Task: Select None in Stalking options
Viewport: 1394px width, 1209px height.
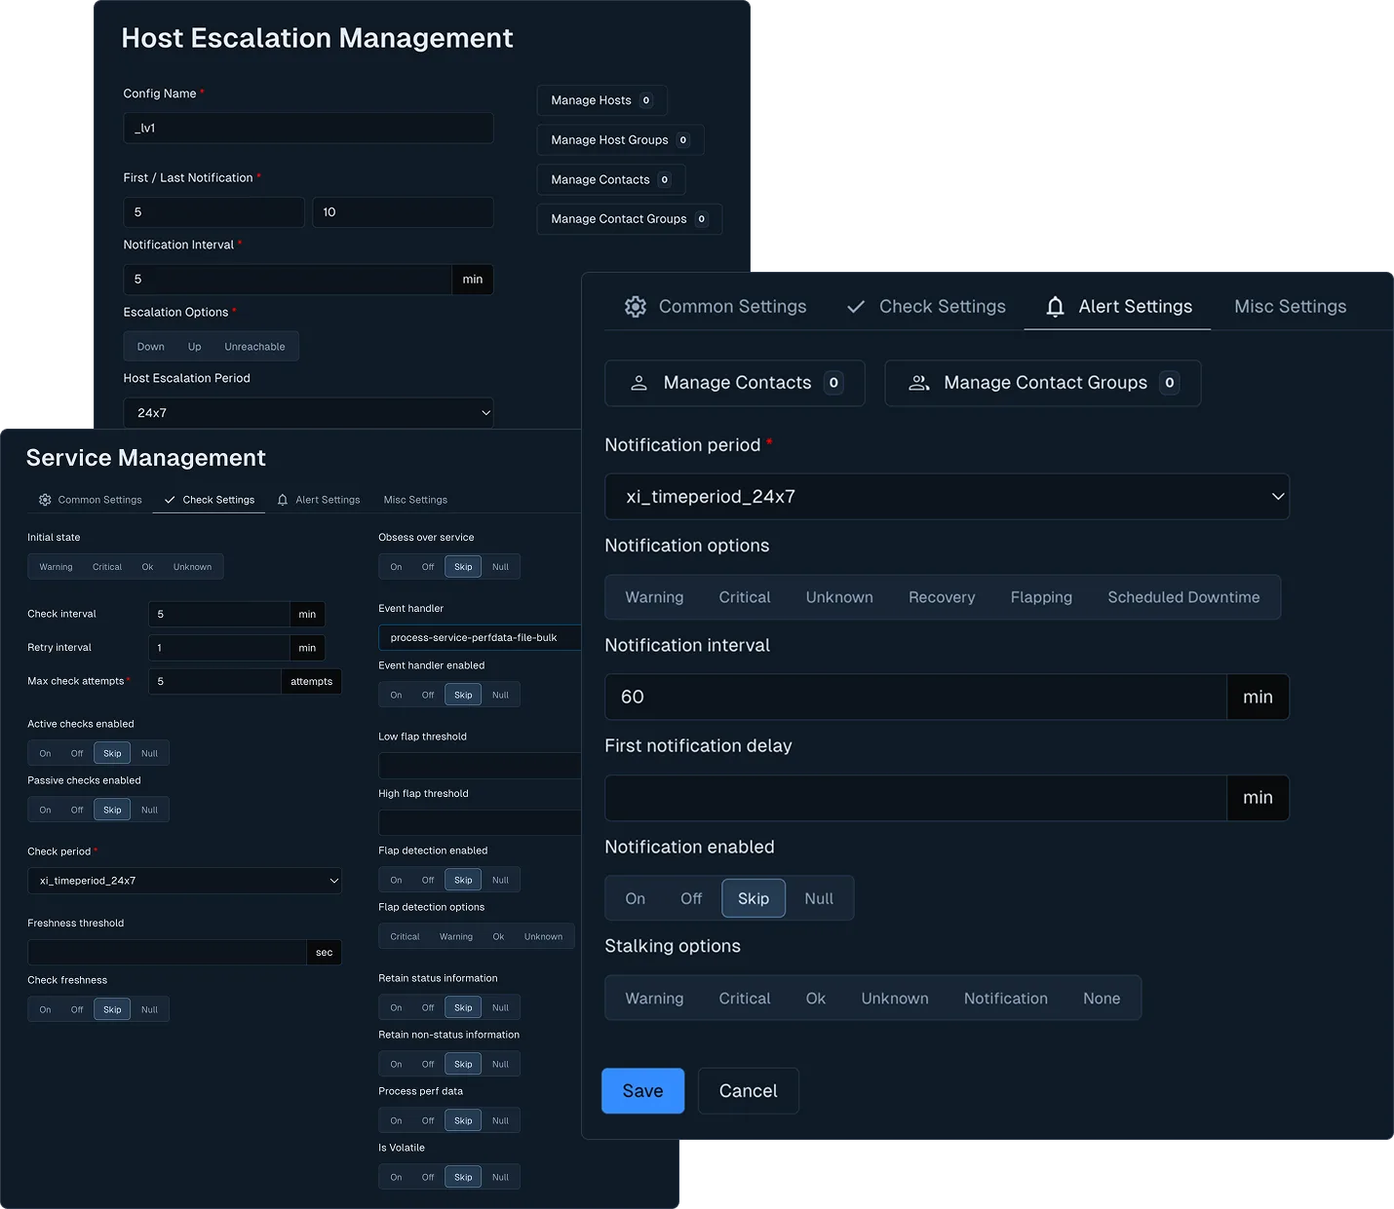Action: (x=1102, y=999)
